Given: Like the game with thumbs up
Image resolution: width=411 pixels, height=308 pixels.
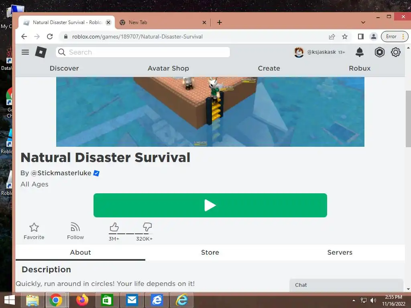Looking at the screenshot, I should [114, 227].
